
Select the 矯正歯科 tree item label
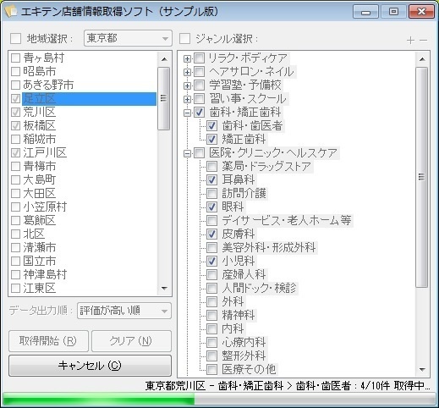click(244, 139)
